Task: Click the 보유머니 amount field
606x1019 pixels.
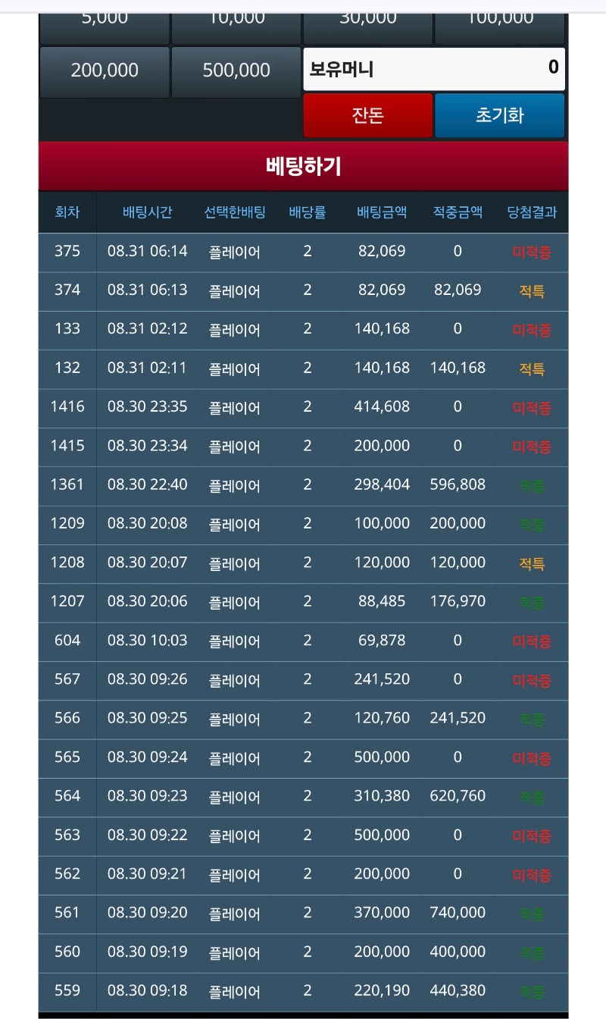Action: [434, 69]
